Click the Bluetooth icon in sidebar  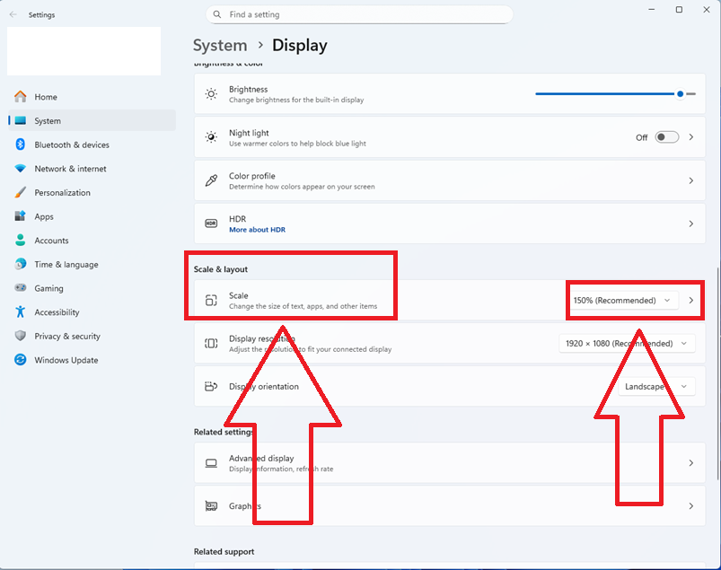coord(21,145)
